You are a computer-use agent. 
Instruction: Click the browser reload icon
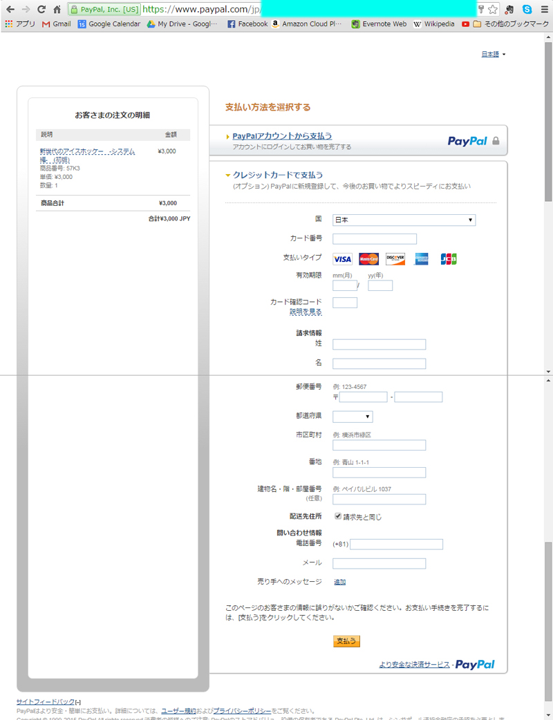[x=41, y=10]
